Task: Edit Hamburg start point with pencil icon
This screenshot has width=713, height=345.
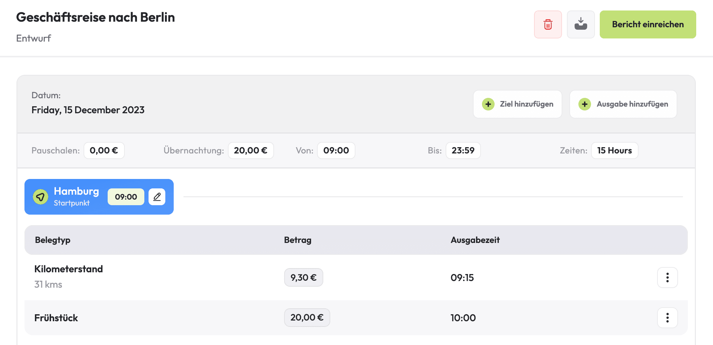Action: coord(157,197)
